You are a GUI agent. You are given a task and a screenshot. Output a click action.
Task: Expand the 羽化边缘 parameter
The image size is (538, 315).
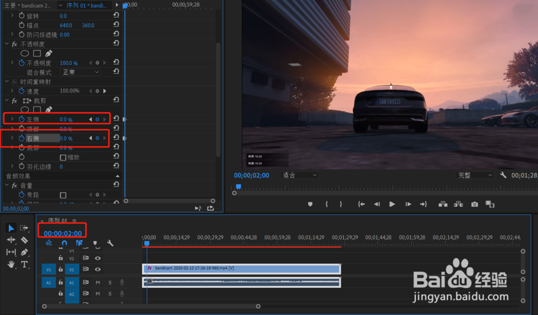(12, 166)
